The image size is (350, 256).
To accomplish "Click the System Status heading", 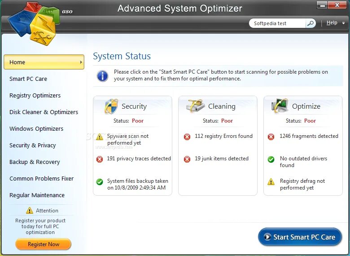I will coord(122,56).
